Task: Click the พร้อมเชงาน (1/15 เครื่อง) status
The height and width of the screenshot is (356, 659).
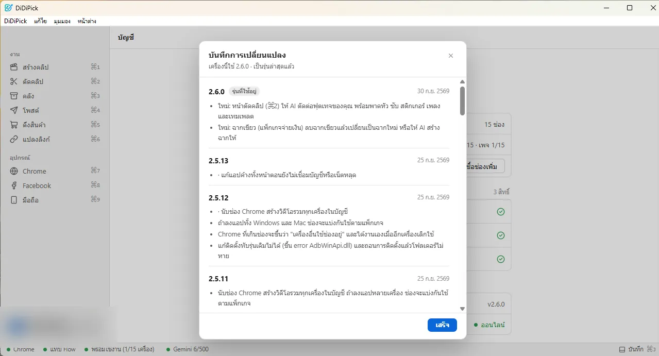Action: coord(119,349)
